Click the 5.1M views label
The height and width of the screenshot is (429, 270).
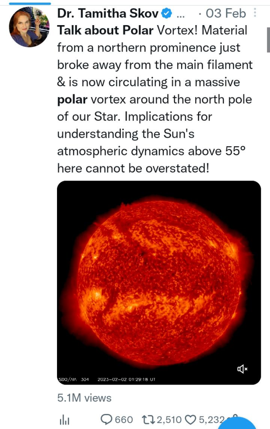[x=84, y=398]
